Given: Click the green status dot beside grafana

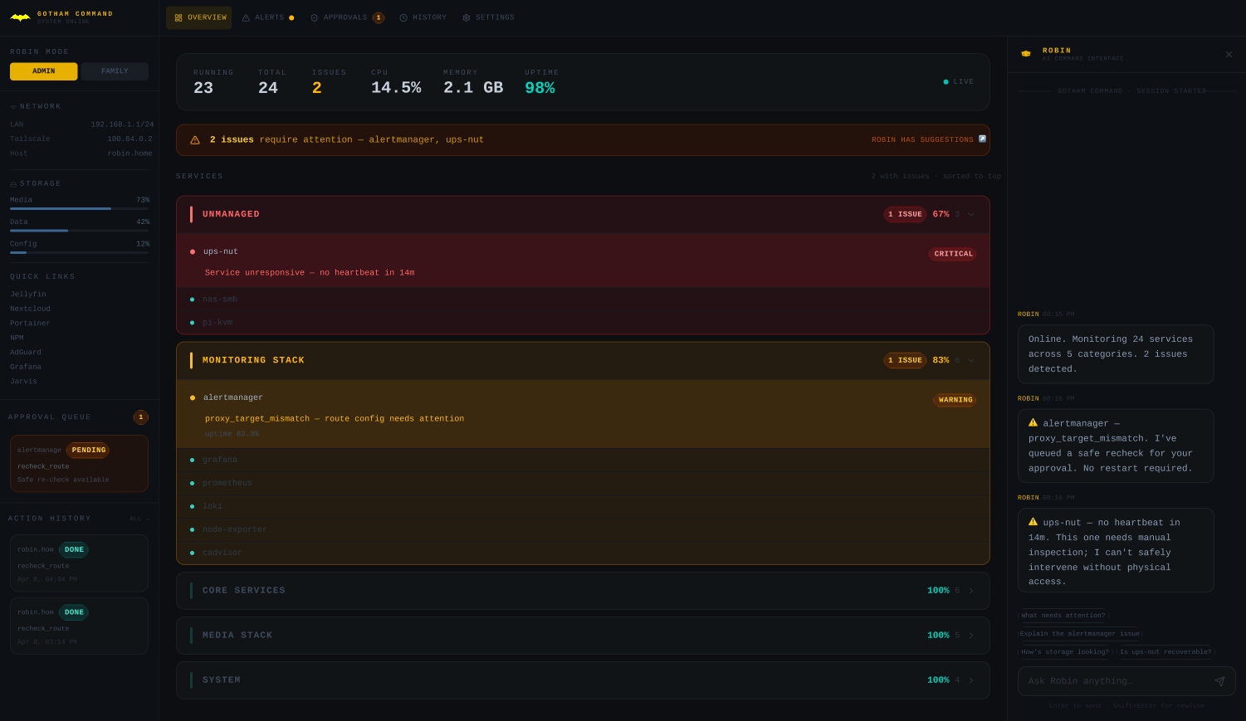Looking at the screenshot, I should pos(192,460).
